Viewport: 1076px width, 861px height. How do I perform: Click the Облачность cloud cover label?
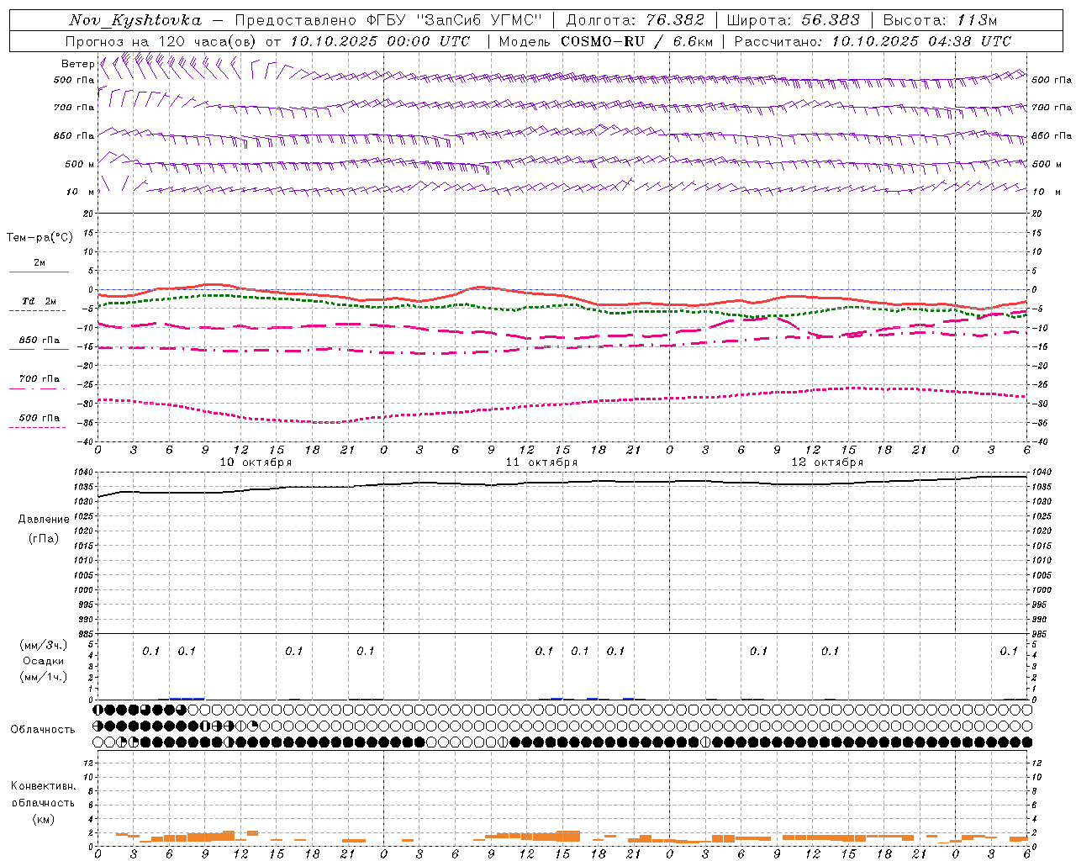pos(43,729)
